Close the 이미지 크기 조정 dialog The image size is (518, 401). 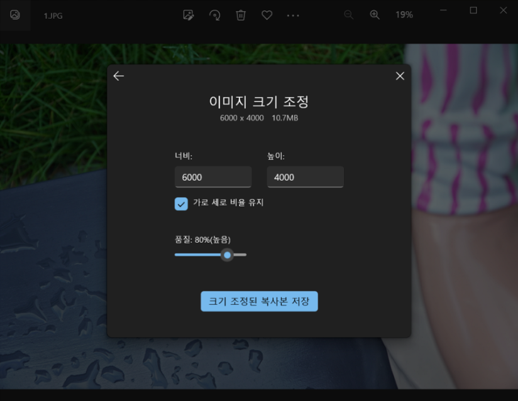click(400, 76)
